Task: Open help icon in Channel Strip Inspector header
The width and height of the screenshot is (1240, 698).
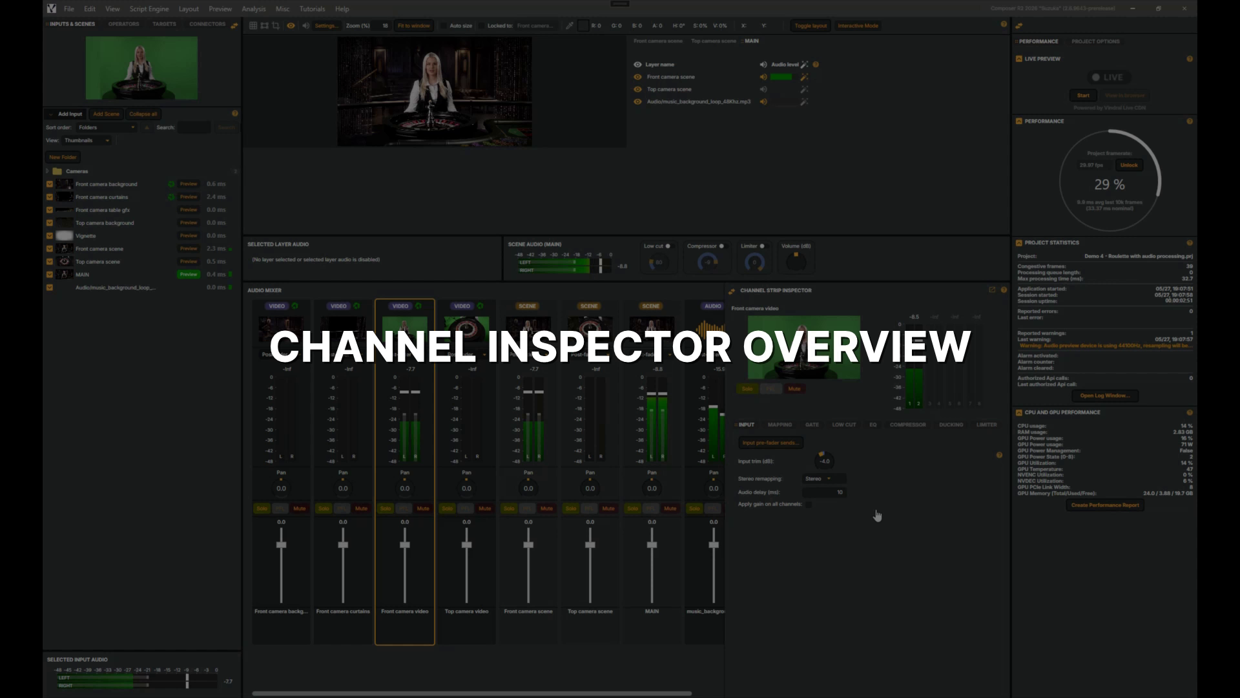Action: (x=1004, y=290)
